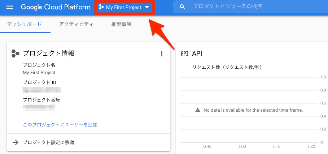
Task: Open the My First Project selector dropdown
Action: point(124,8)
